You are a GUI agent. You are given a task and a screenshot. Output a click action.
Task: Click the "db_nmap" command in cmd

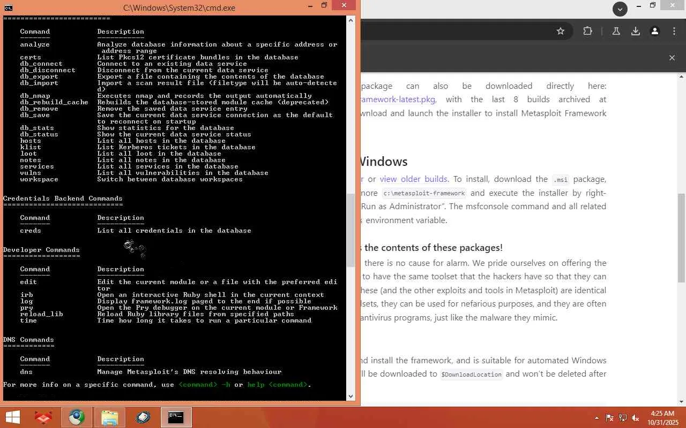tap(35, 96)
